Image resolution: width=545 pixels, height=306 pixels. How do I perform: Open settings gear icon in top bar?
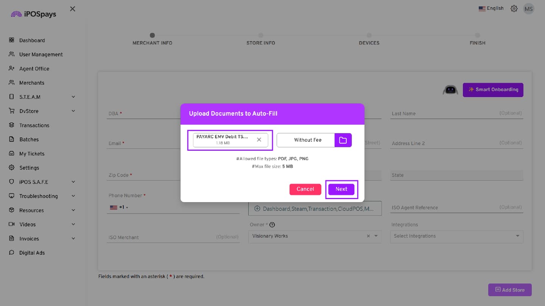point(514,8)
